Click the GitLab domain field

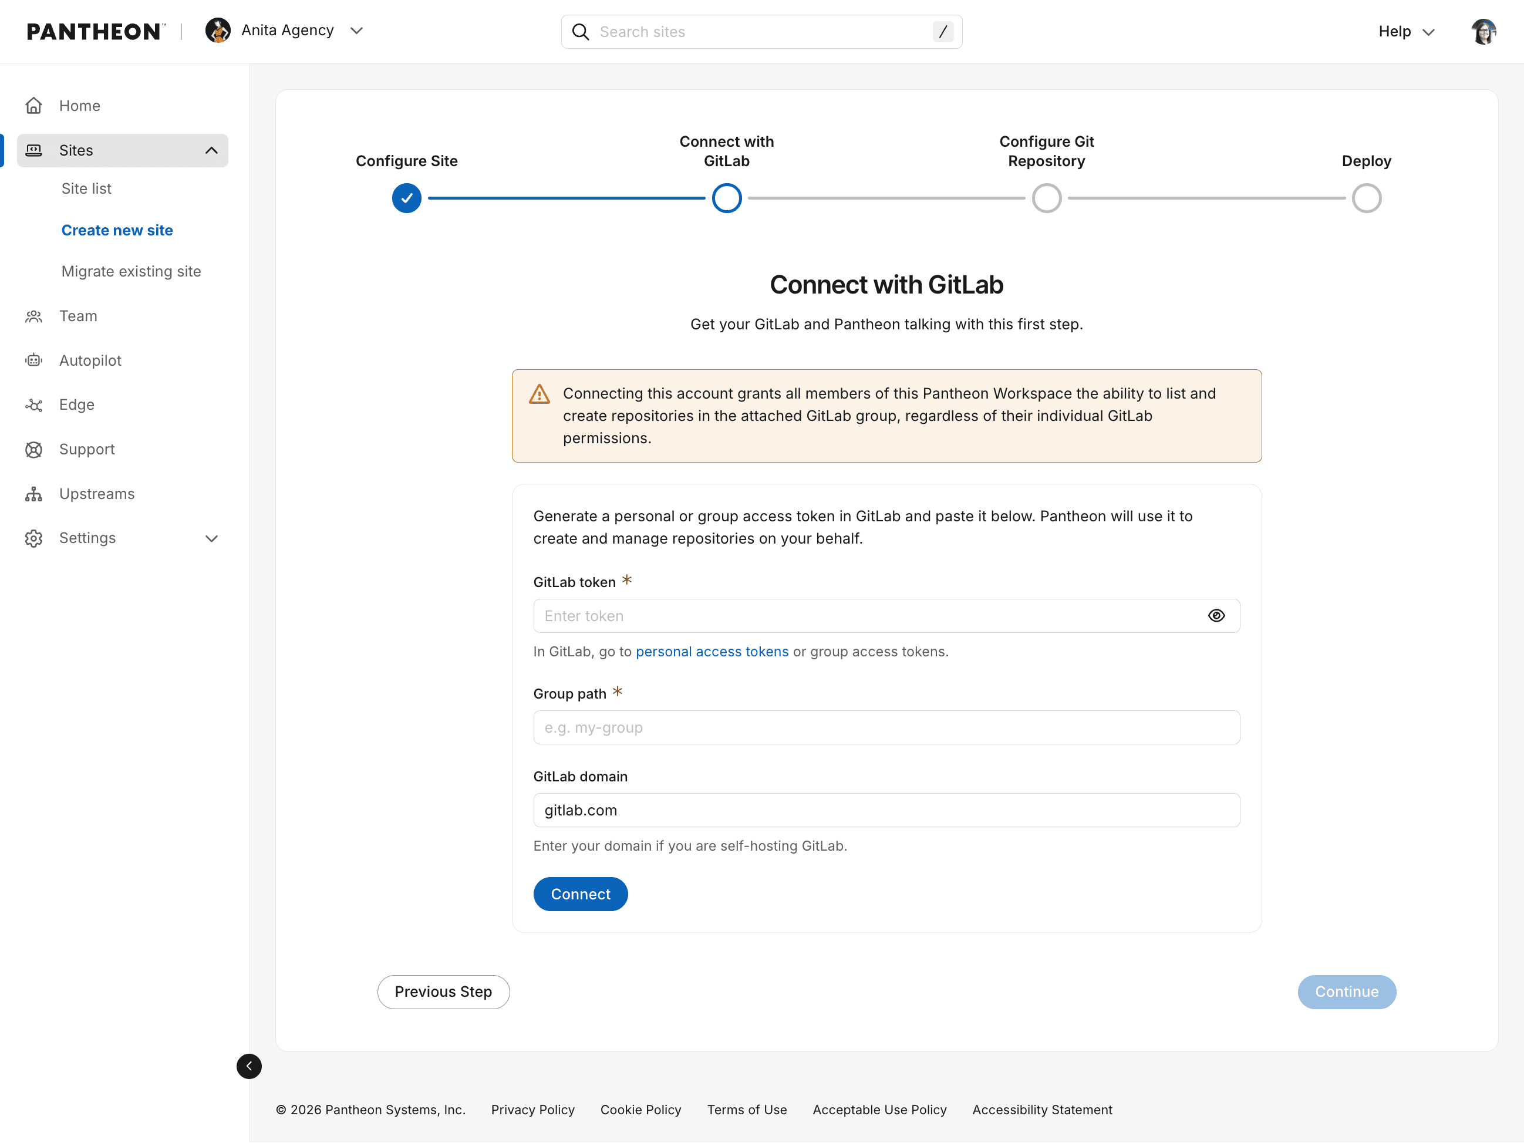886,810
